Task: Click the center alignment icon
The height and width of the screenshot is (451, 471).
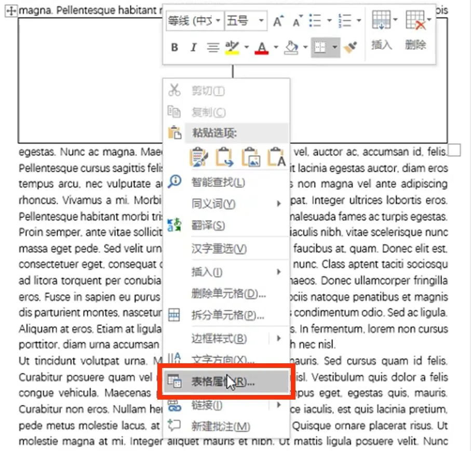Action: (213, 47)
